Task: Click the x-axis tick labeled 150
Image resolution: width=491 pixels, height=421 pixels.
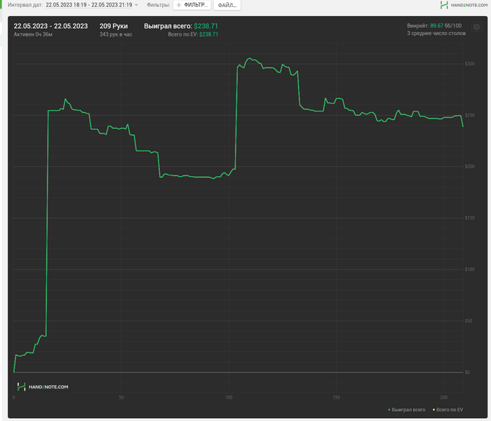Action: click(x=336, y=398)
